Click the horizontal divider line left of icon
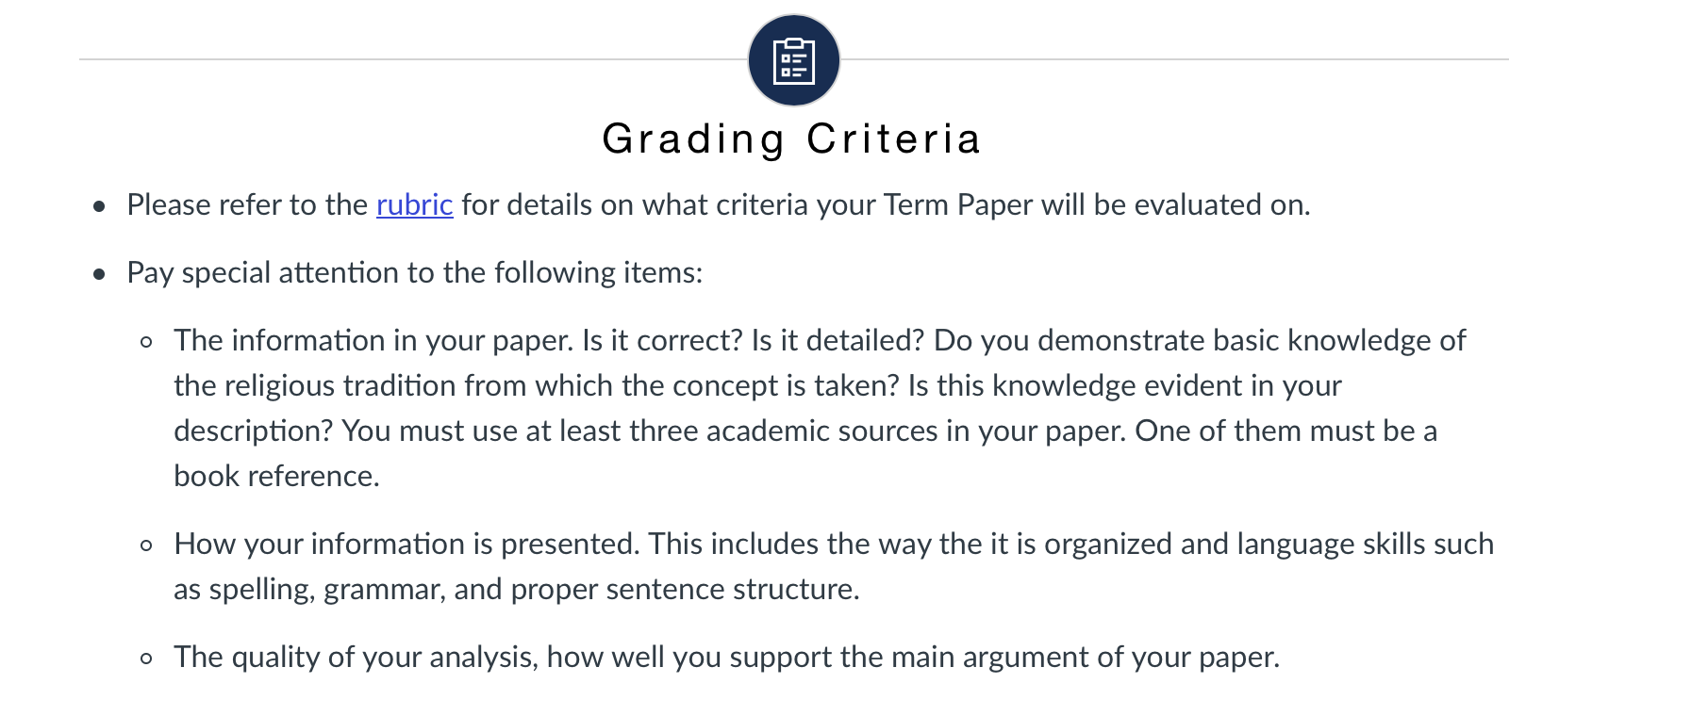This screenshot has height=716, width=1692. pos(413,59)
